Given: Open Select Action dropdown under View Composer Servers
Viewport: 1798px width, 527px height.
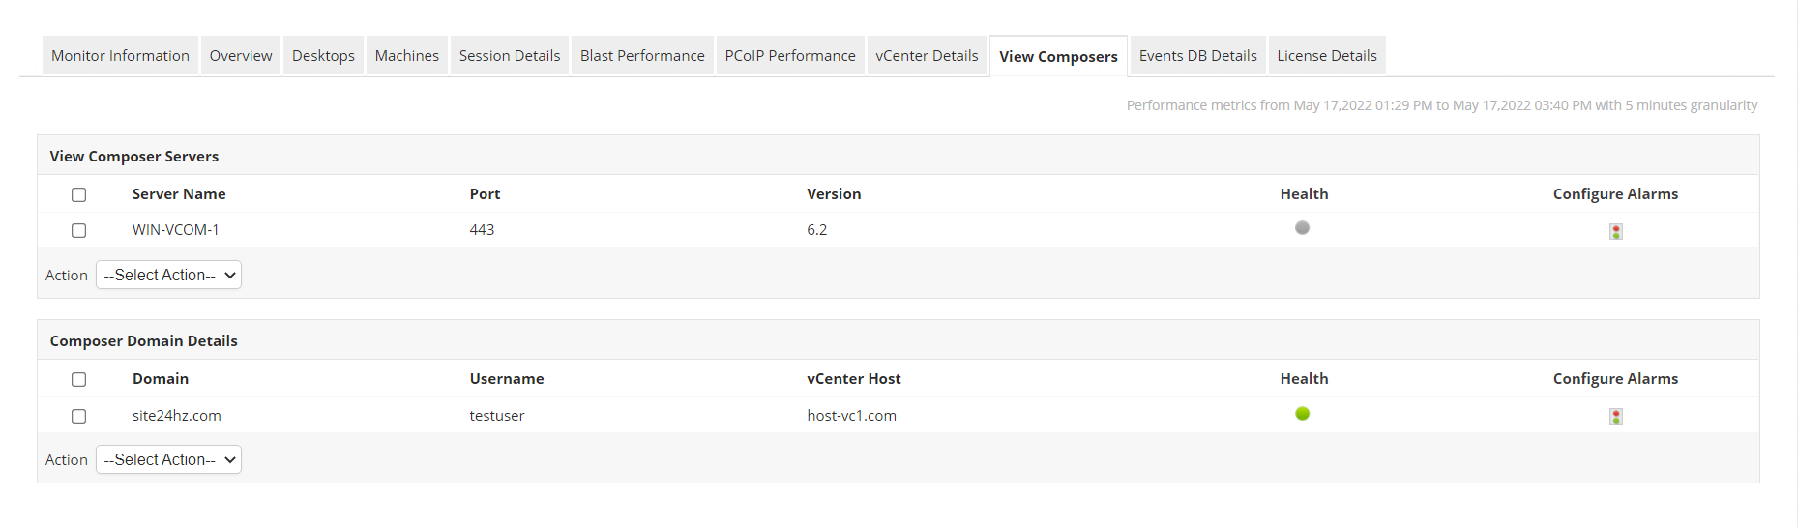Looking at the screenshot, I should [168, 275].
